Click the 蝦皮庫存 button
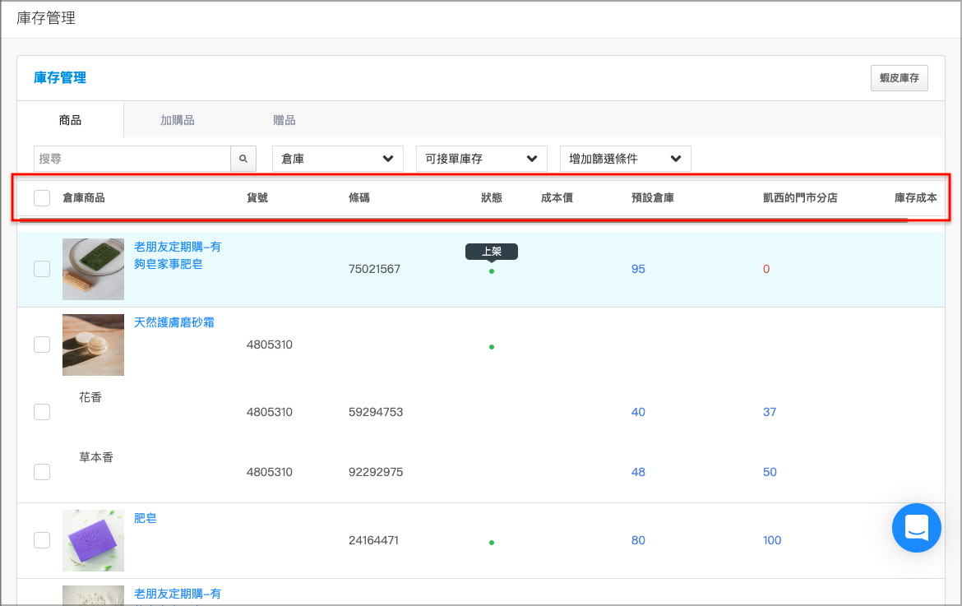Screen dimensions: 962x606 (899, 78)
